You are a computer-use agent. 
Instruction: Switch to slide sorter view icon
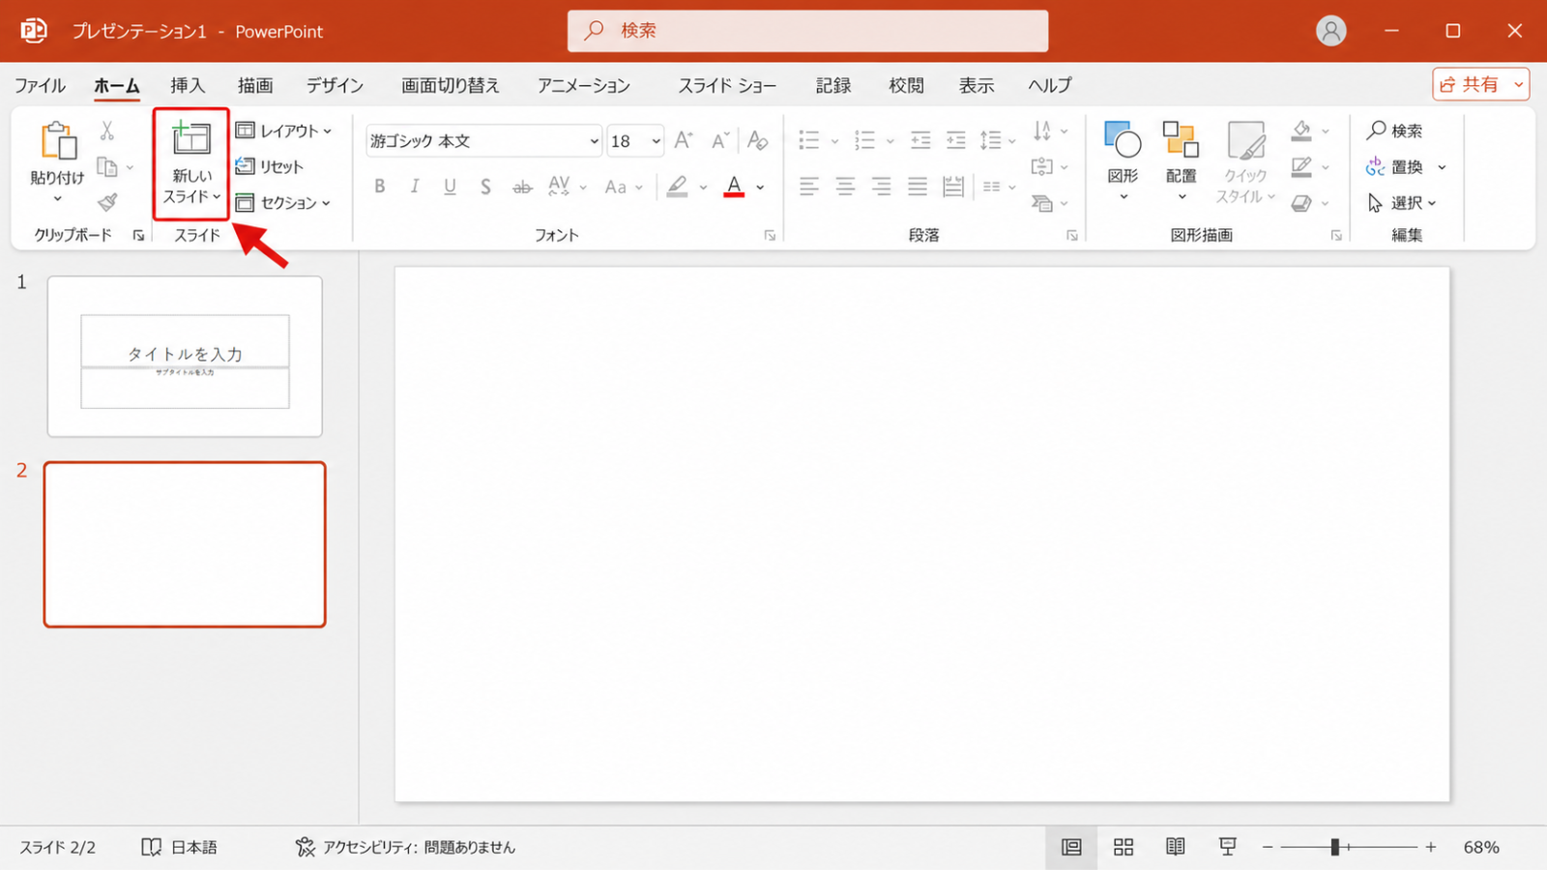point(1124,847)
